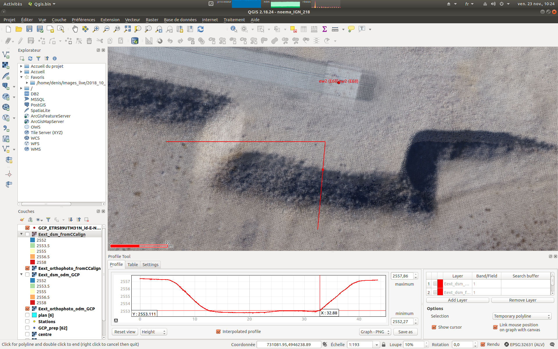Click the Reset view button
This screenshot has width=558, height=349.
[x=125, y=332]
